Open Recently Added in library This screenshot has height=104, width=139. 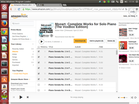pyautogui.click(x=18, y=49)
